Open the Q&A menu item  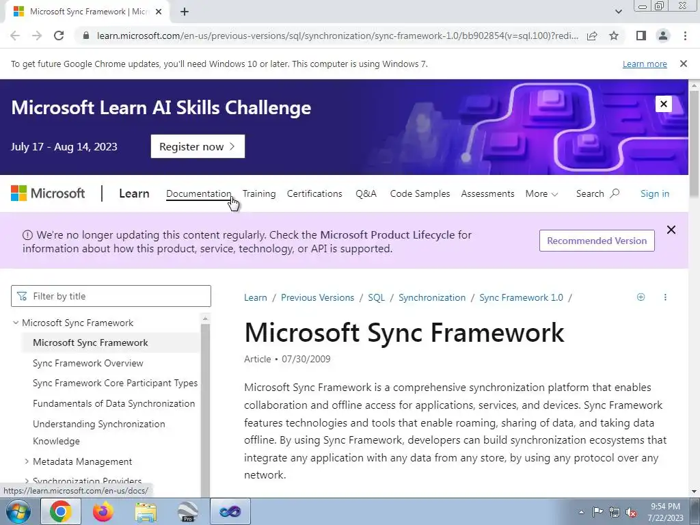[x=366, y=193]
